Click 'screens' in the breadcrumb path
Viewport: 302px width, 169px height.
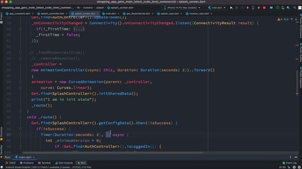[x=88, y=8]
